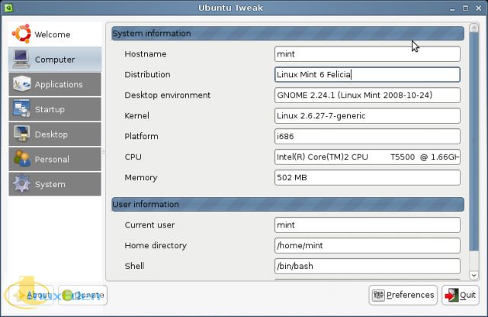Click the Platform field showing i686
The height and width of the screenshot is (317, 488).
click(x=368, y=136)
